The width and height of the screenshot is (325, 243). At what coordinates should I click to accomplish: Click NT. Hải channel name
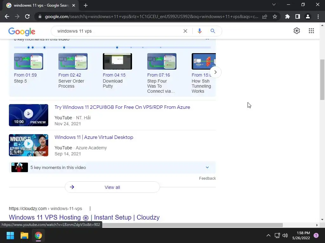click(x=83, y=118)
